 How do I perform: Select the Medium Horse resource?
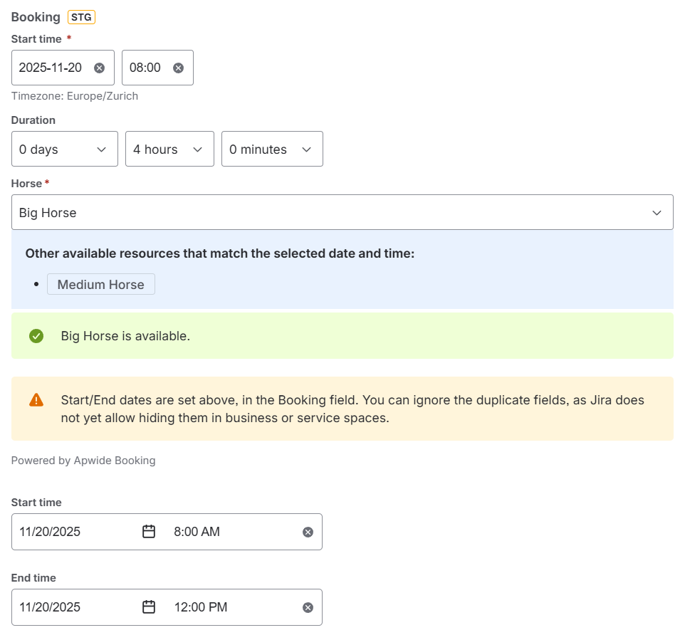coord(101,285)
